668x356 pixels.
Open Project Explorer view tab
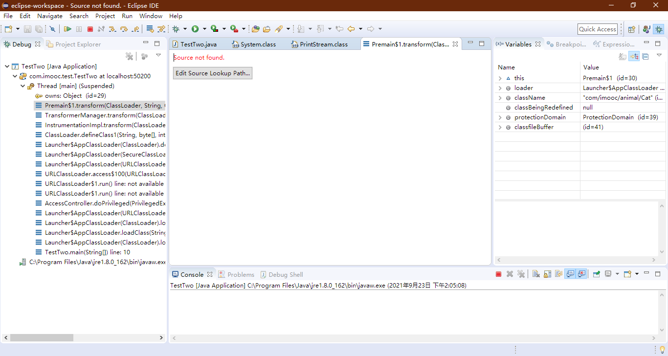click(x=73, y=44)
